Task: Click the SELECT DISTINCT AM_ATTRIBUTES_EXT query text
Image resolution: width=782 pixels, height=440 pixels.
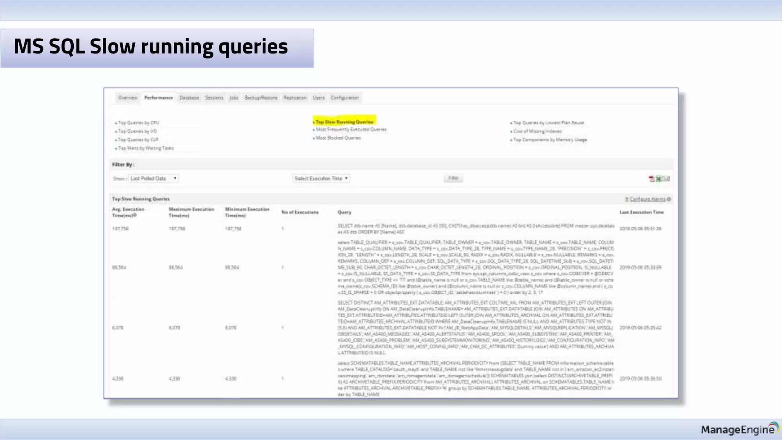Action: pyautogui.click(x=476, y=328)
